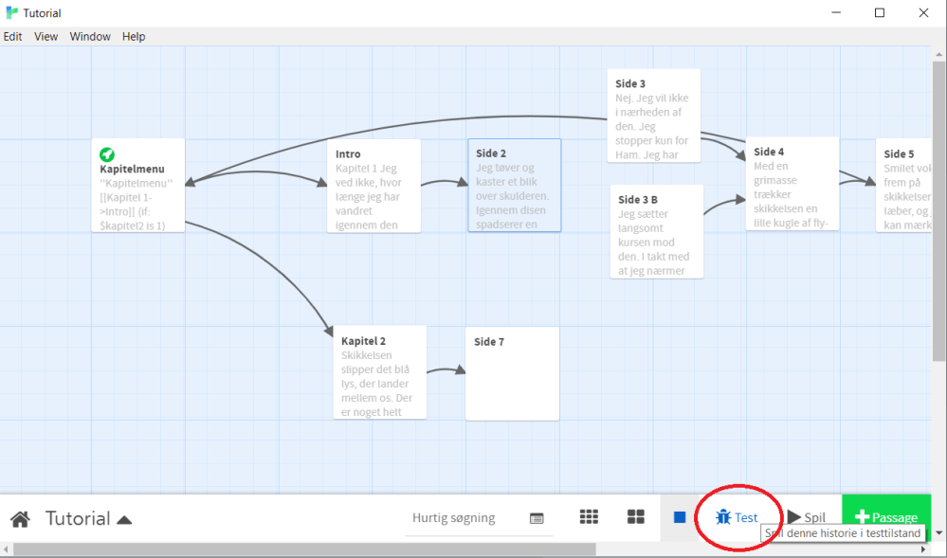
Task: Click the Hurtig søgning search field
Action: coord(453,518)
